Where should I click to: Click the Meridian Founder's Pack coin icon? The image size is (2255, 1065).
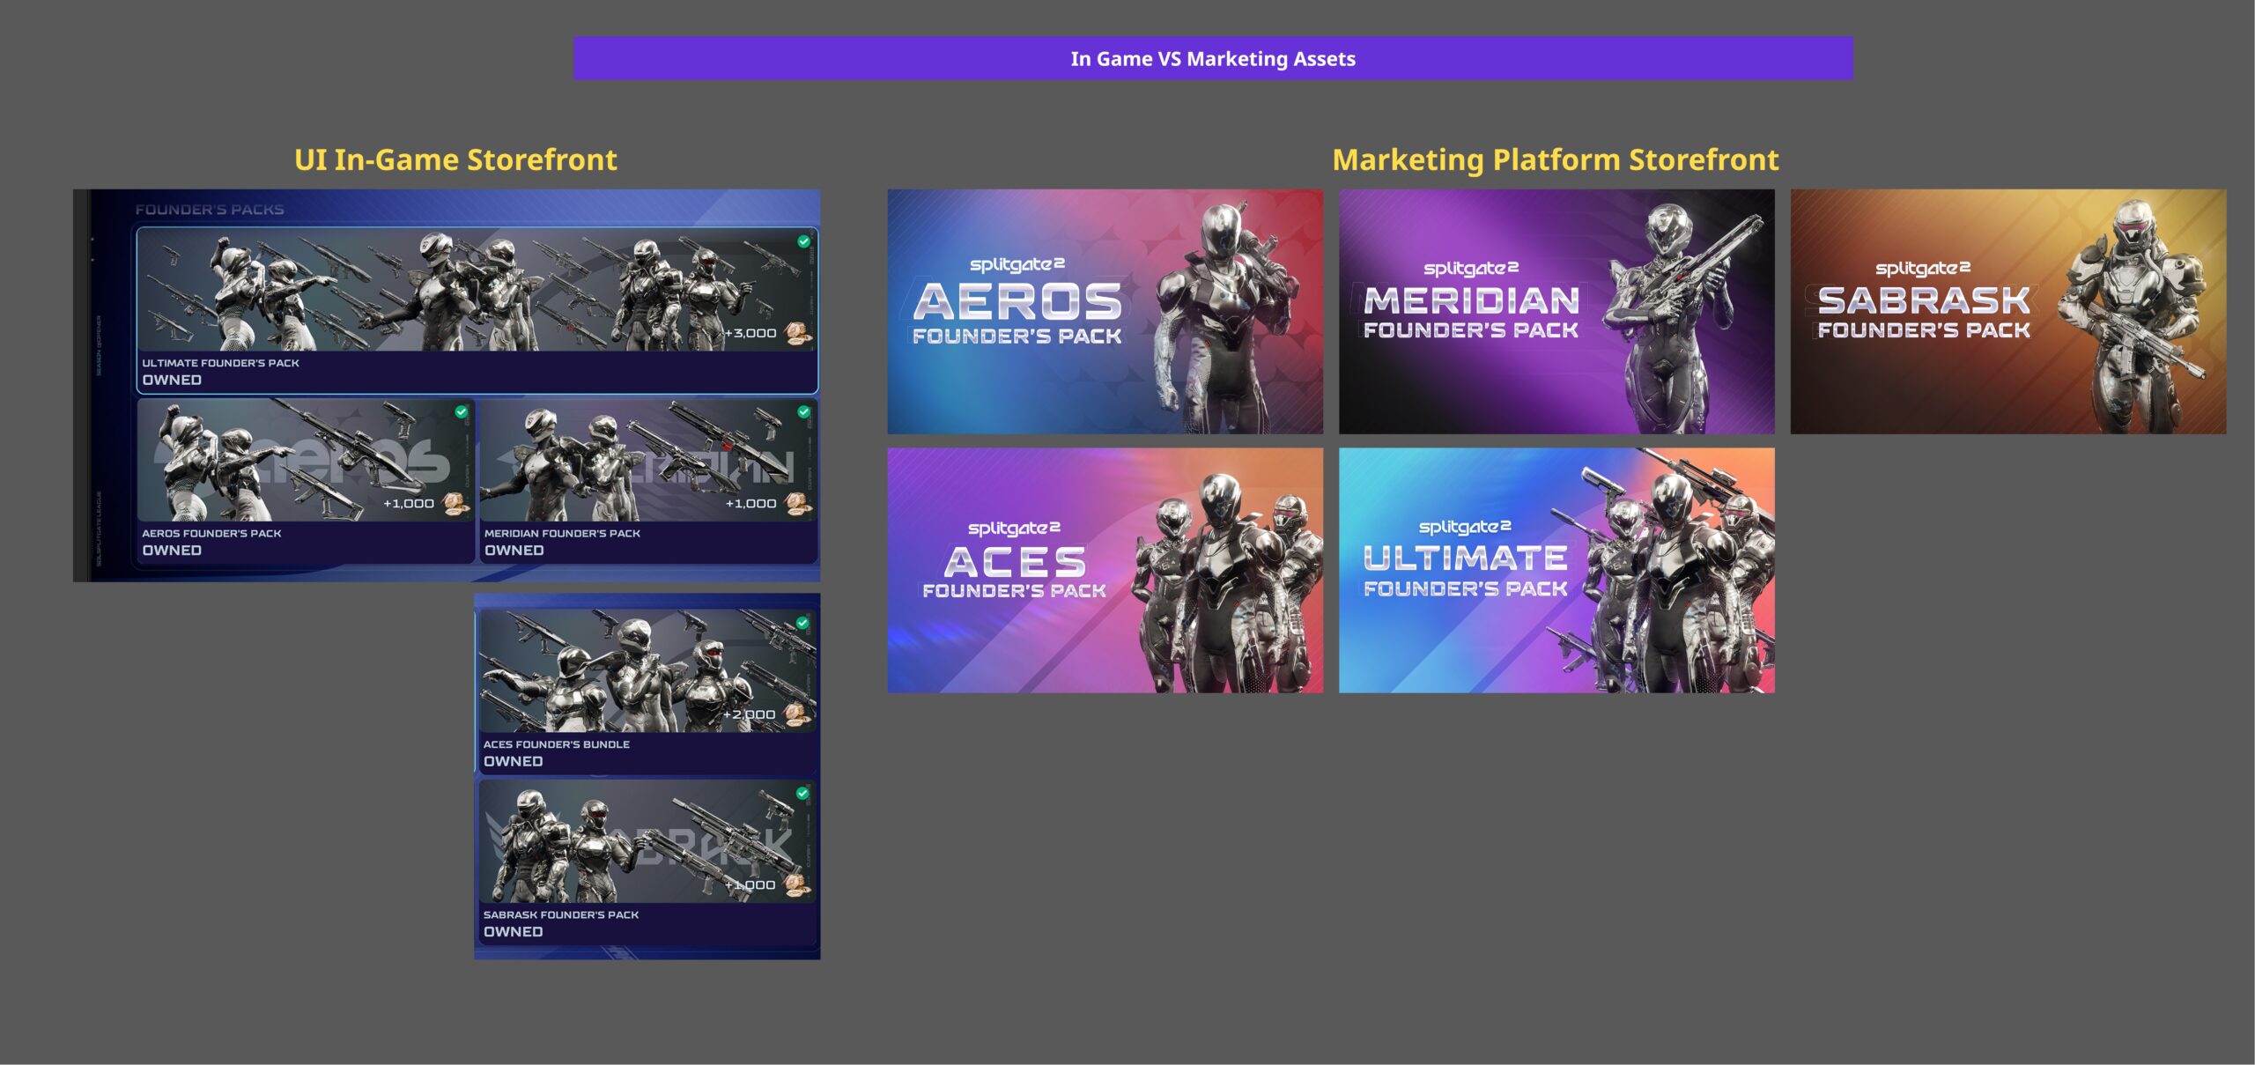pyautogui.click(x=797, y=504)
